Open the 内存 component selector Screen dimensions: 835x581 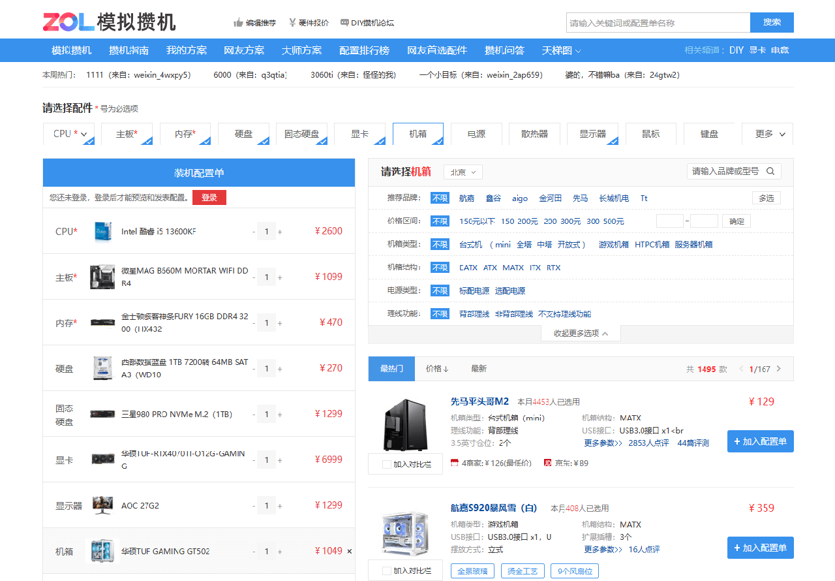point(185,134)
